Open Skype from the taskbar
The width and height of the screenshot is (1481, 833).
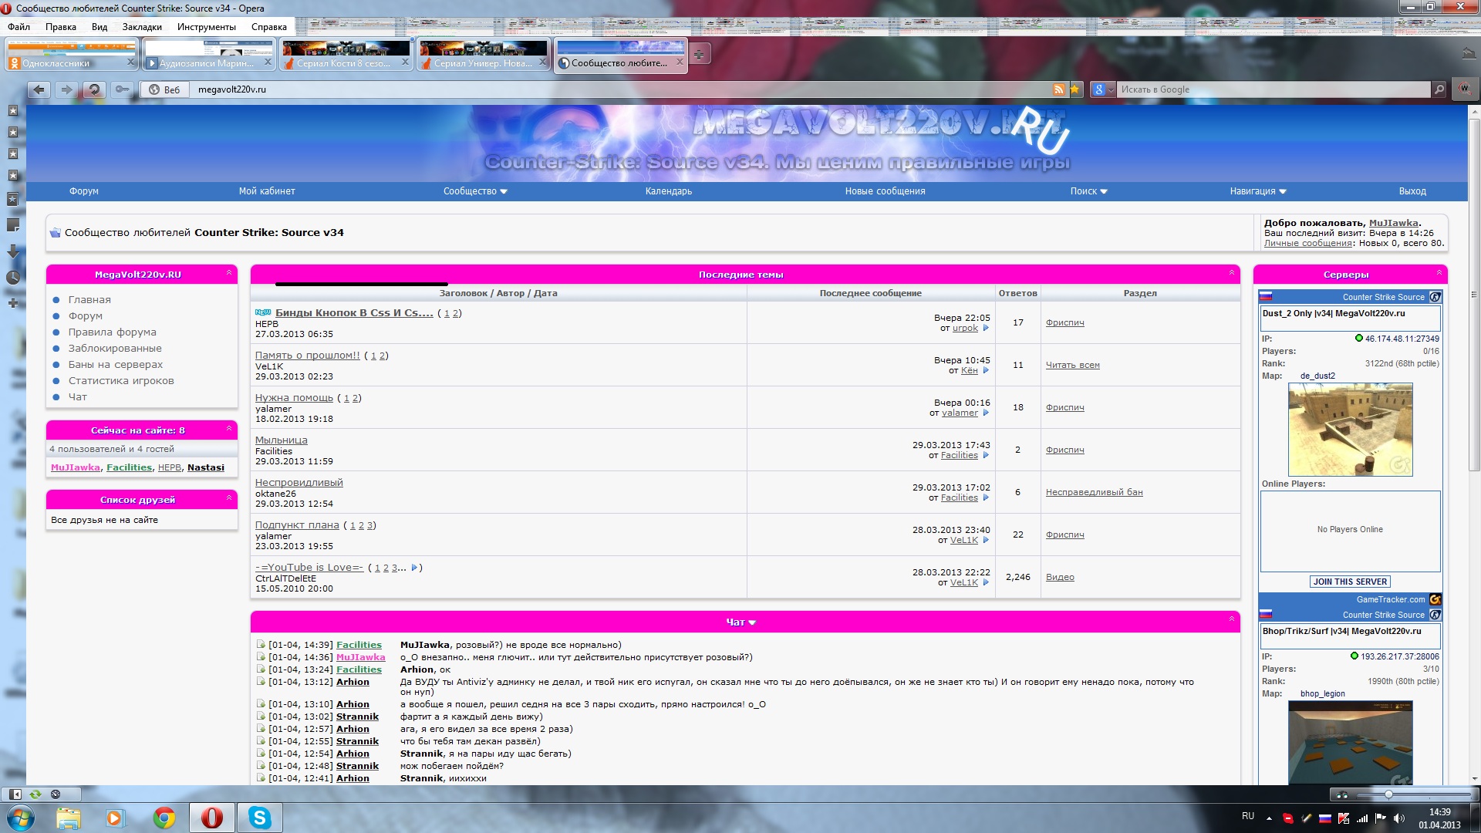[259, 818]
